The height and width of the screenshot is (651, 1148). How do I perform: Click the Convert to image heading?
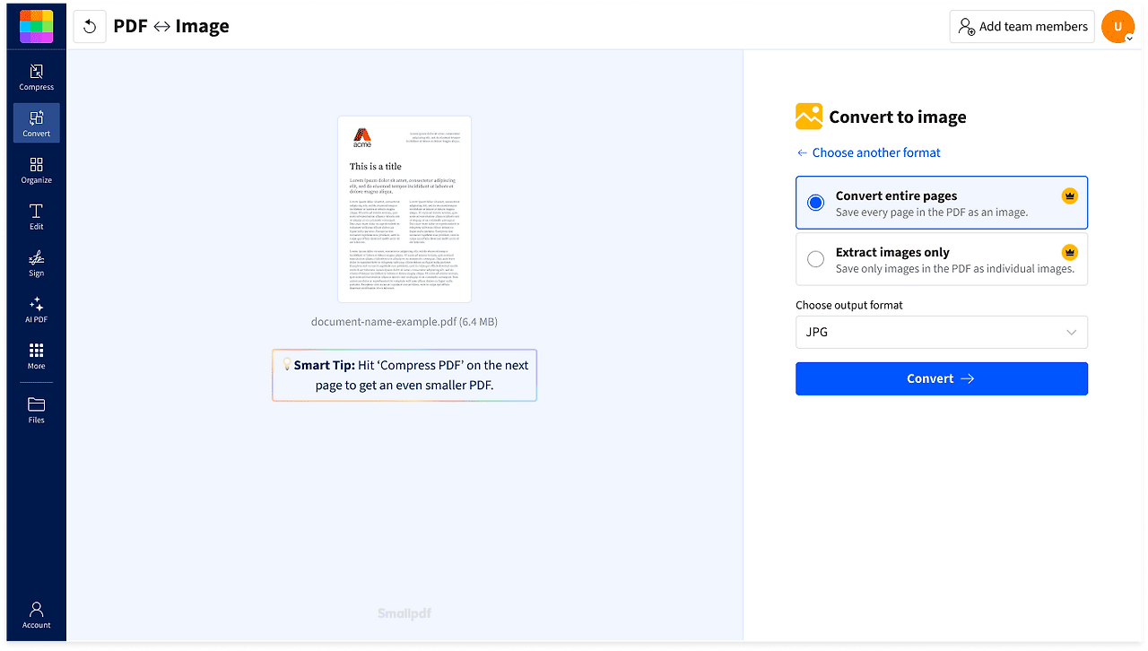click(898, 117)
